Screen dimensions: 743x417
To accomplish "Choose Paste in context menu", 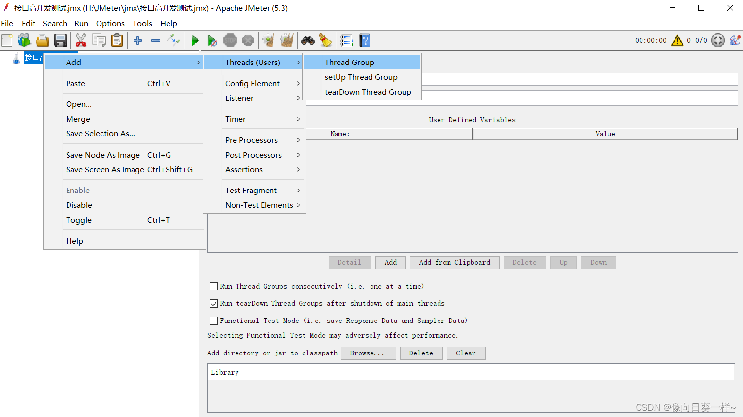I will click(x=124, y=83).
